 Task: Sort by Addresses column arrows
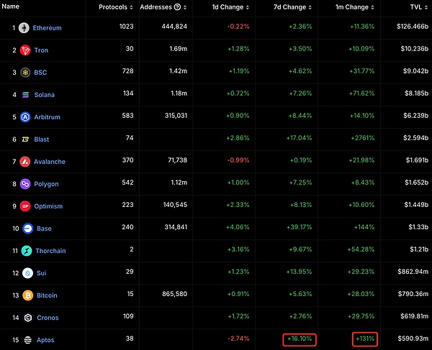[185, 7]
